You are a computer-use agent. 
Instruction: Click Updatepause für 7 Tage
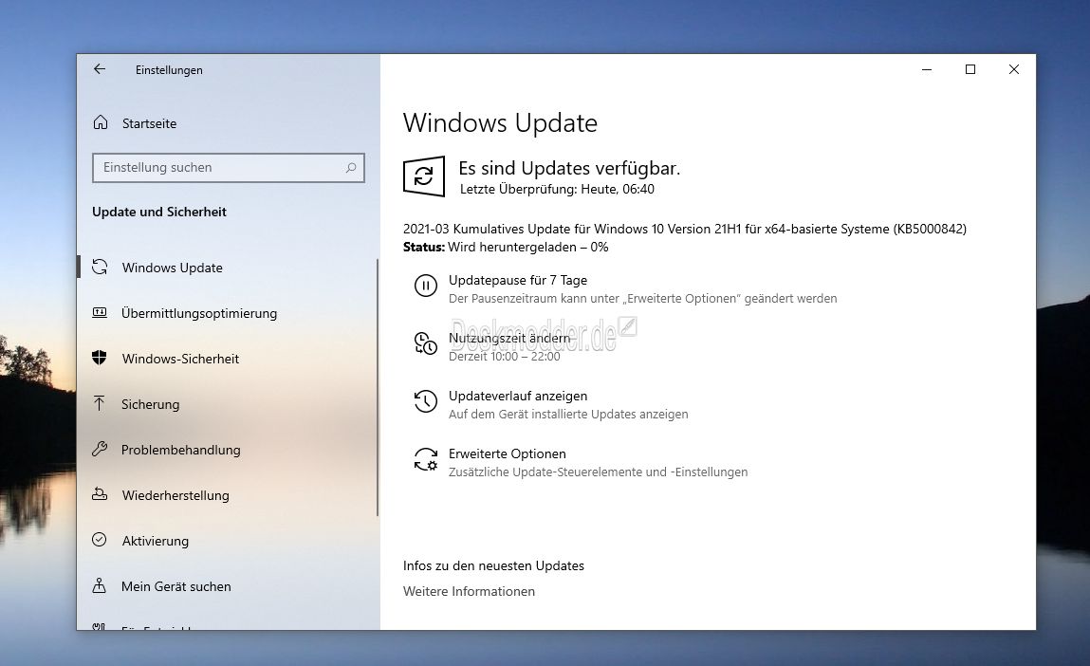pyautogui.click(x=518, y=280)
